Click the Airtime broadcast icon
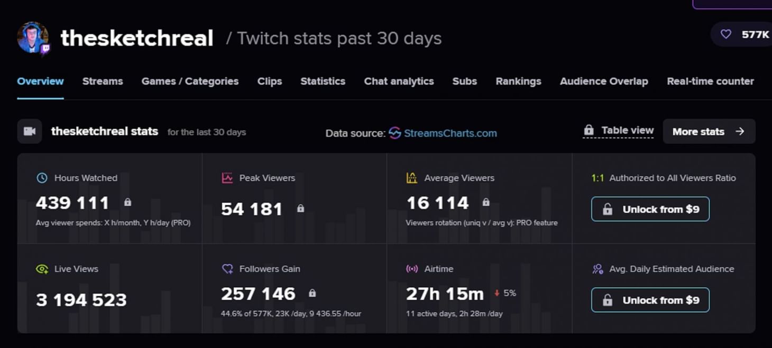Screen dimensions: 772x348 coord(412,269)
